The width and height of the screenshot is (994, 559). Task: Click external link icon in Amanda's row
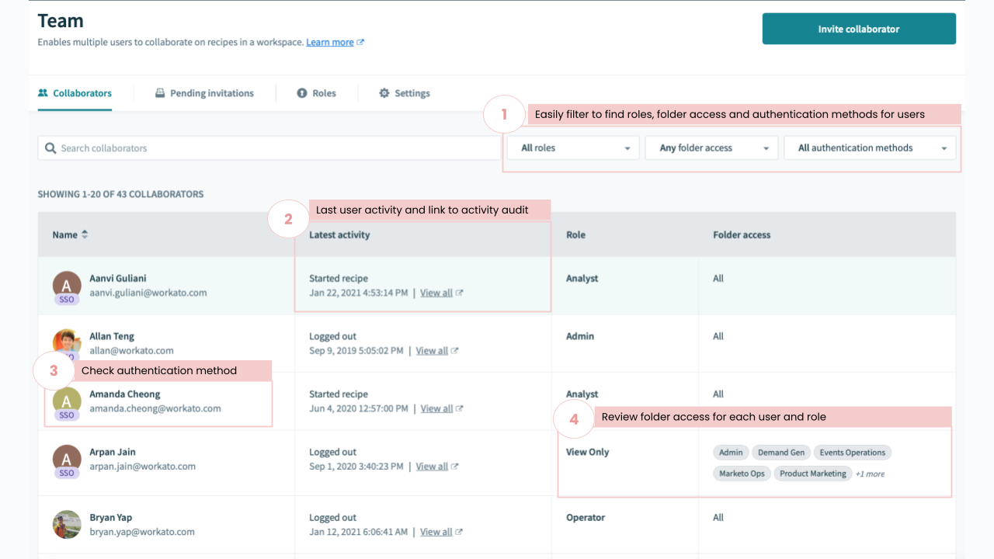pos(460,408)
